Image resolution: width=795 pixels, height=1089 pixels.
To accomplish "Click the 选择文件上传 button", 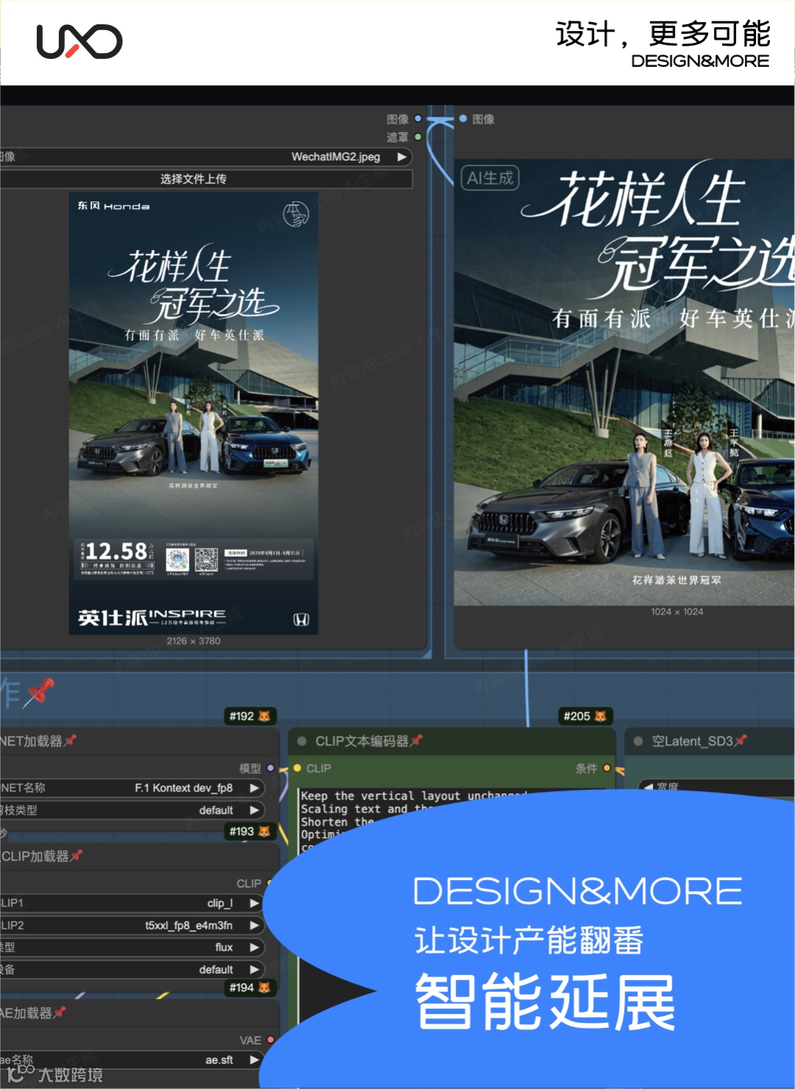I will (193, 179).
